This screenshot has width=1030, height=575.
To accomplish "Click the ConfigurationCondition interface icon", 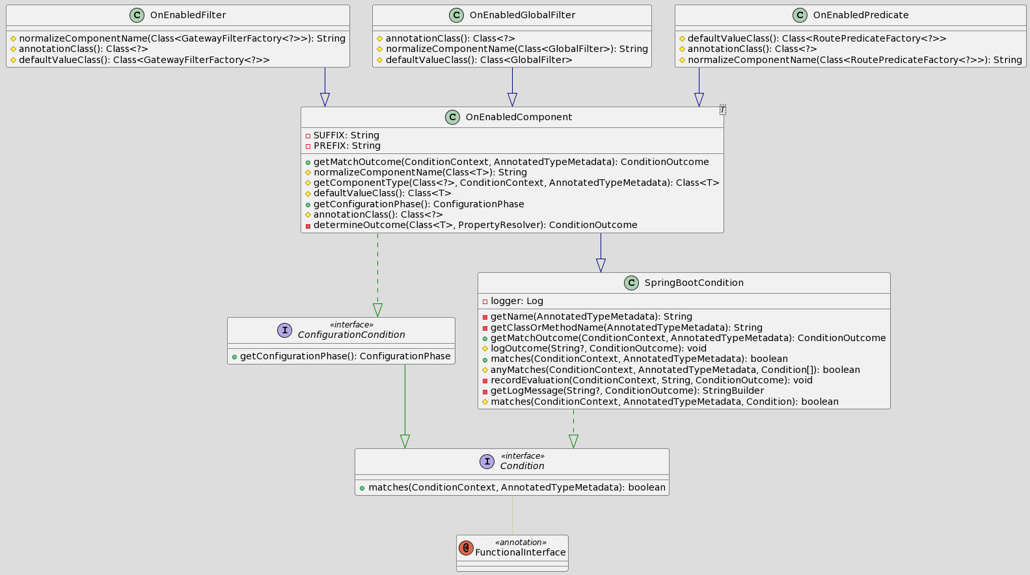I will click(x=284, y=330).
